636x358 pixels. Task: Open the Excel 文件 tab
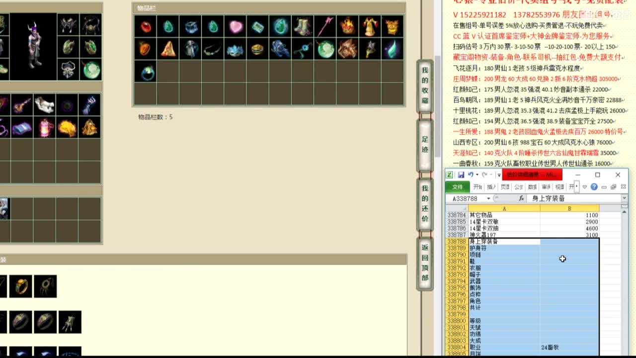pos(457,187)
